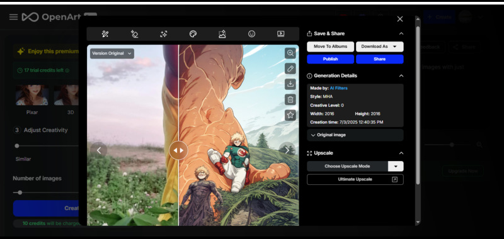504x239 pixels.
Task: Go to previous image with left arrow
Action: click(x=99, y=150)
